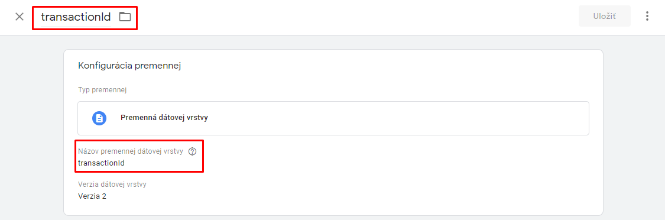Click the Verzia 2 version value

pyautogui.click(x=92, y=196)
